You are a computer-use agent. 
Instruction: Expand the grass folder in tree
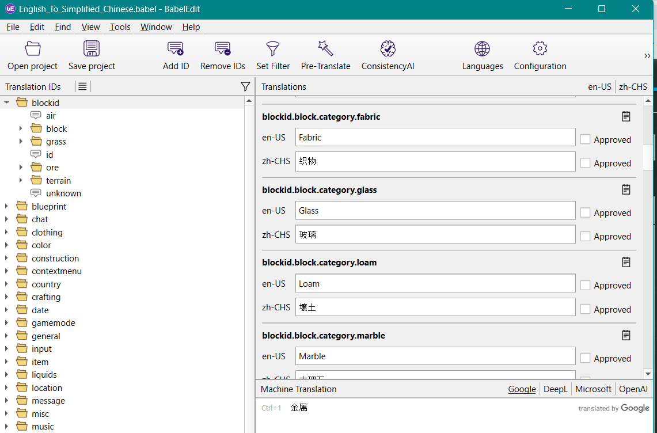(21, 142)
